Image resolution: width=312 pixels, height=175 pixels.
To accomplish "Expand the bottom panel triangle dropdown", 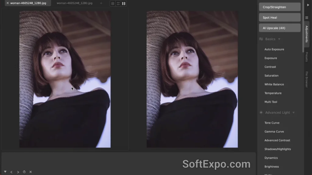I will [5, 172].
